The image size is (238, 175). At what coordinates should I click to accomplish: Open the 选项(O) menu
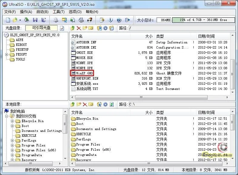click(75, 12)
